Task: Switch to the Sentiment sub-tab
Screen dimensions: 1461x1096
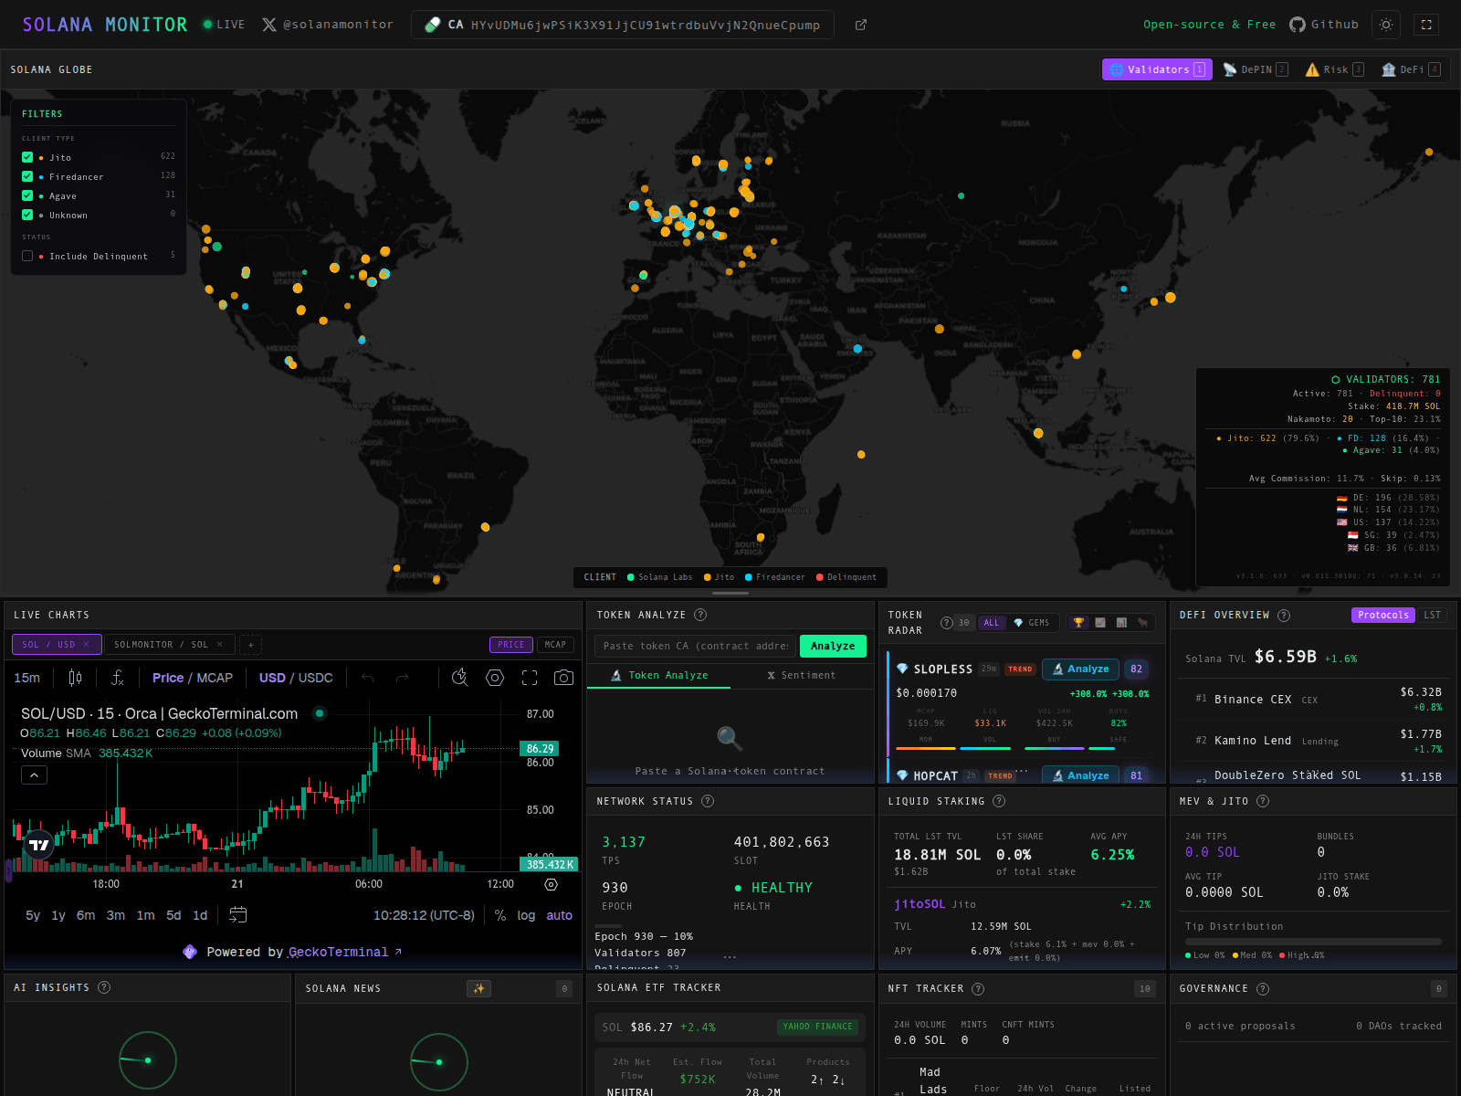Action: click(801, 676)
